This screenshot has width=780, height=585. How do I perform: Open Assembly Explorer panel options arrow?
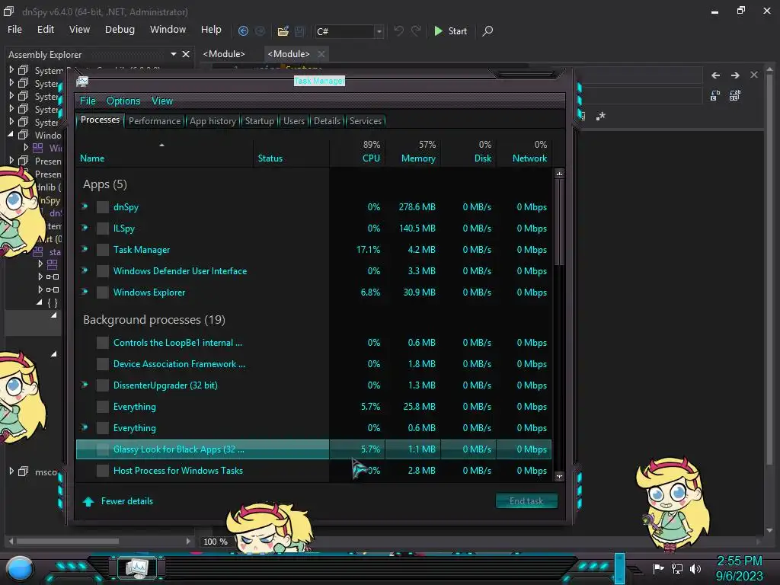173,54
